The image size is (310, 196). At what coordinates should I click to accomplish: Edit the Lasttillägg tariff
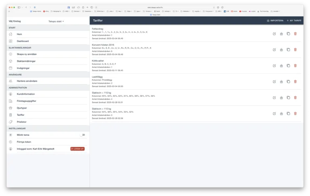[274, 82]
